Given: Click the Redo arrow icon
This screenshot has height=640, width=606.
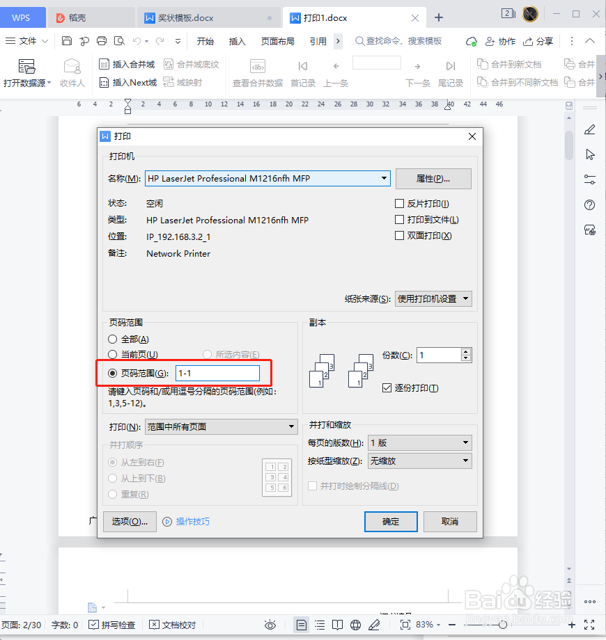Looking at the screenshot, I should pos(160,41).
